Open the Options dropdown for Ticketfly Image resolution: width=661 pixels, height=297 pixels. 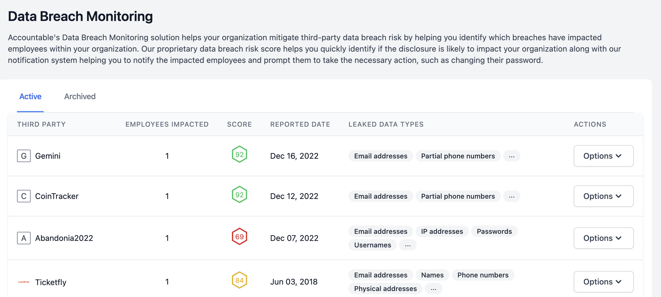coord(604,282)
